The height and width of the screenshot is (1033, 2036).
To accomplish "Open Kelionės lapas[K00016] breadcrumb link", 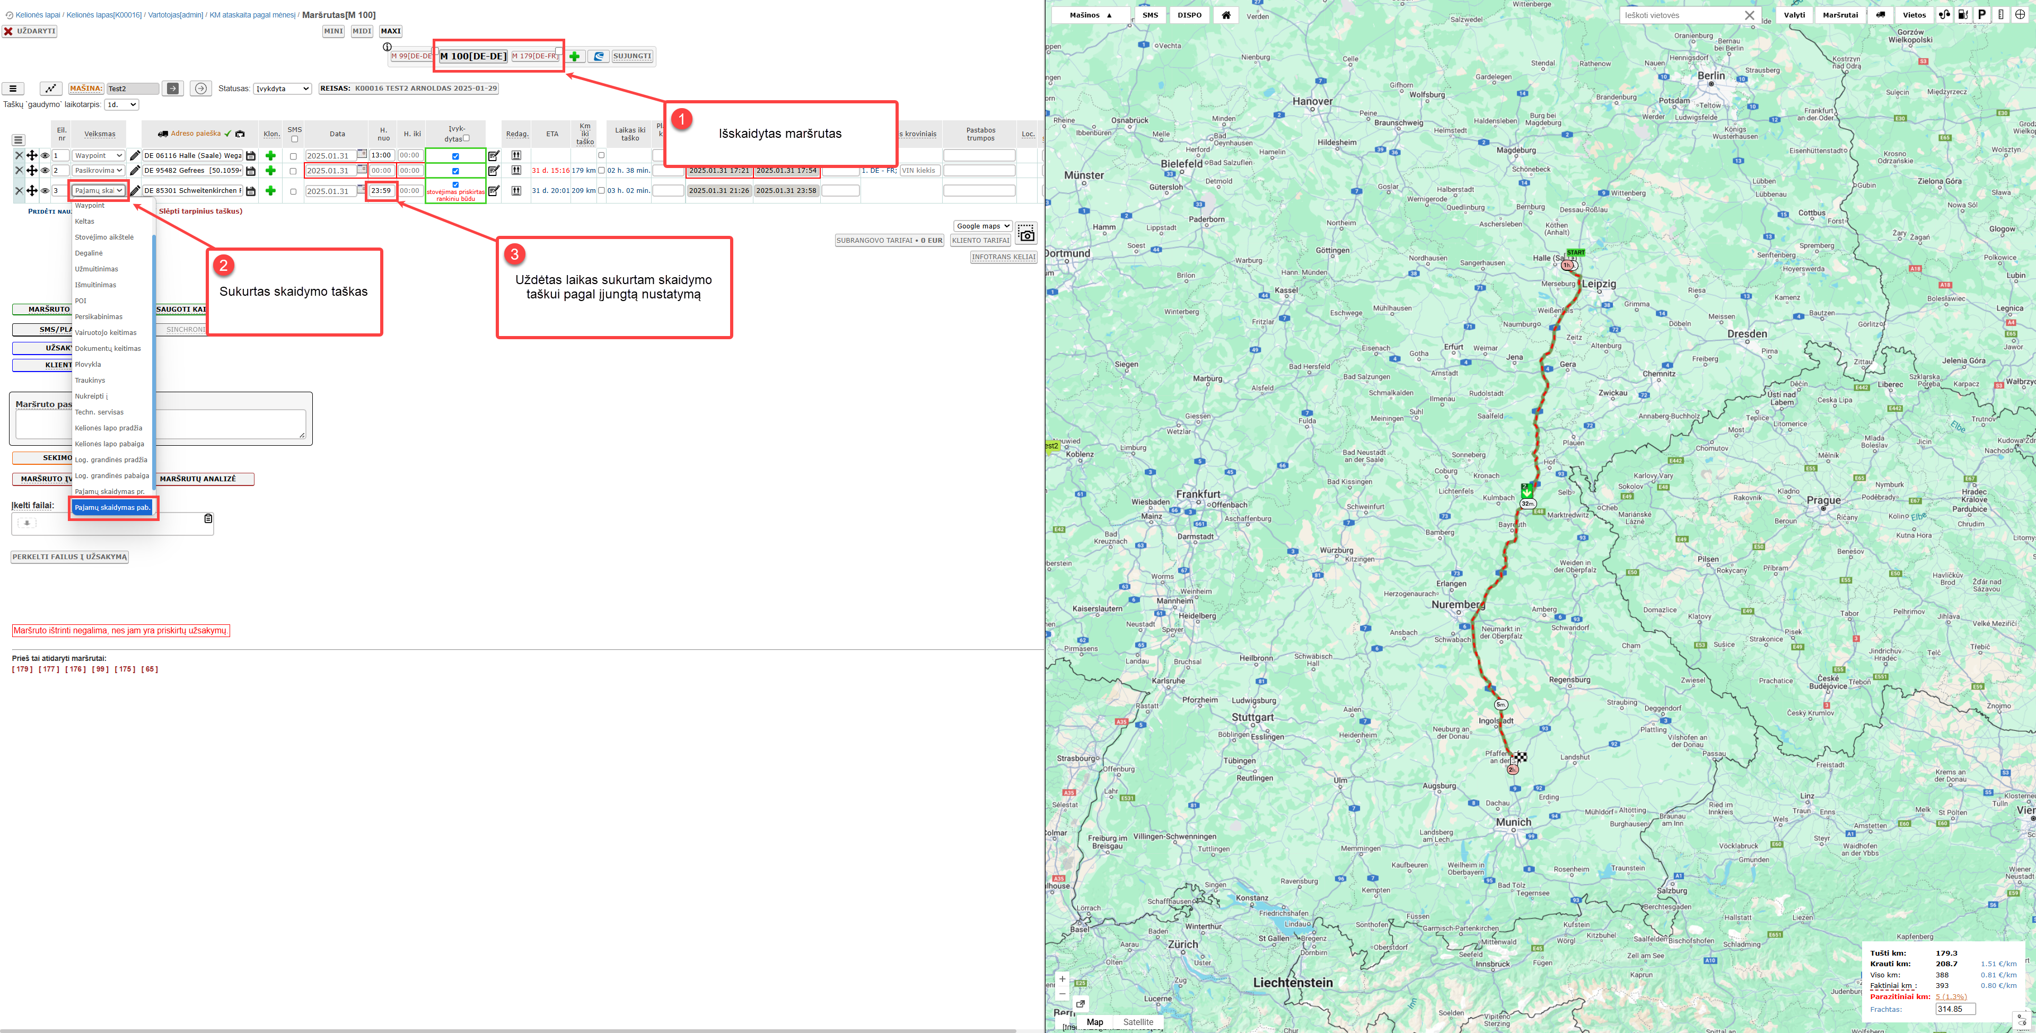I will [x=104, y=15].
